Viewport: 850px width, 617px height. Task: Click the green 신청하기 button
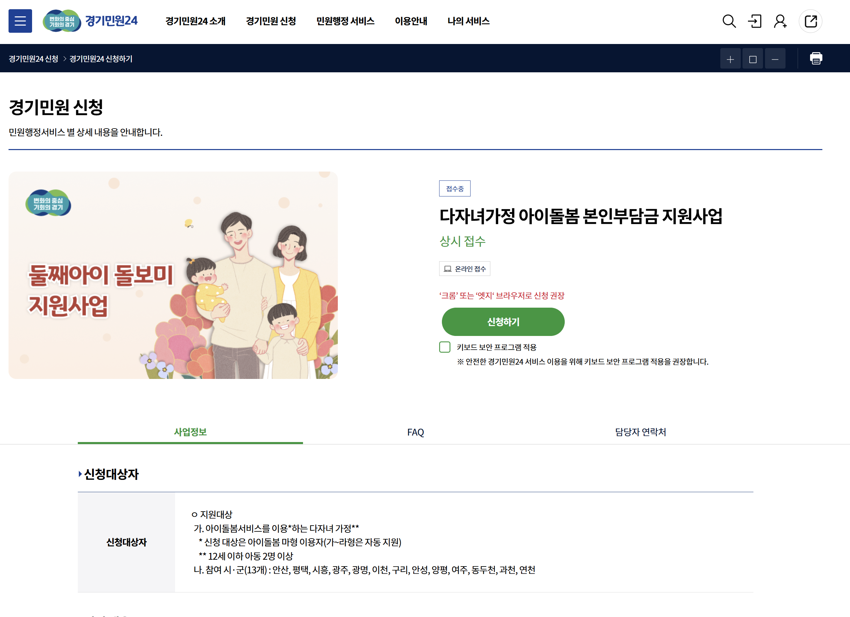coord(503,321)
